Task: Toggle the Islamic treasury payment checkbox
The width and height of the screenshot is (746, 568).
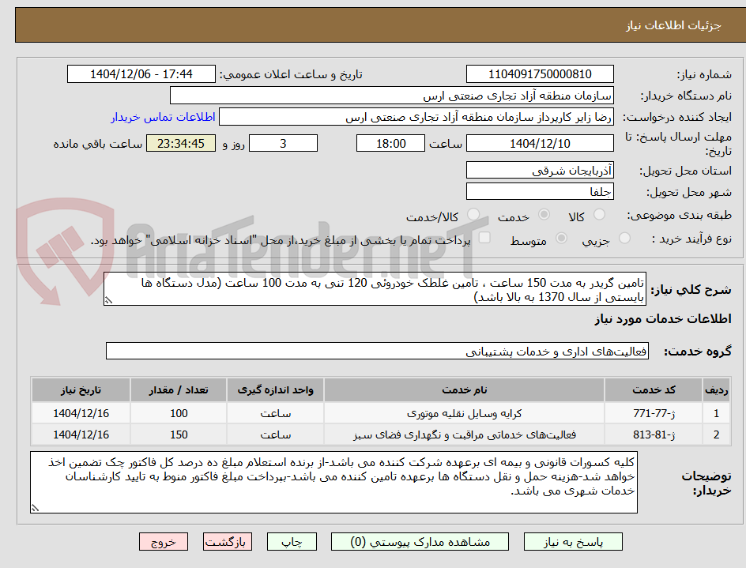Action: tap(484, 237)
